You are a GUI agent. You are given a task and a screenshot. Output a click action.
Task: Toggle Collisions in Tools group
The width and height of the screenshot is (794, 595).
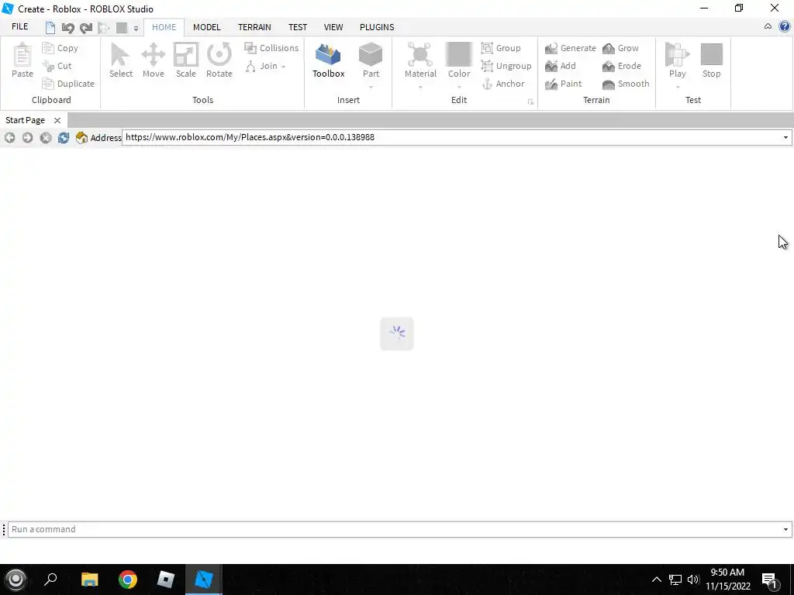tap(271, 48)
